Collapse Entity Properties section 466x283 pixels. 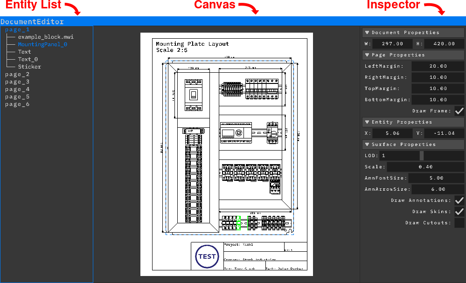click(x=413, y=122)
